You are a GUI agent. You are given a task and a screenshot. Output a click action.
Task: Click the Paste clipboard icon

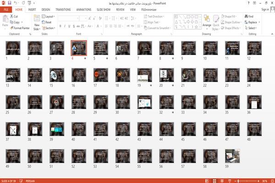click(5, 19)
